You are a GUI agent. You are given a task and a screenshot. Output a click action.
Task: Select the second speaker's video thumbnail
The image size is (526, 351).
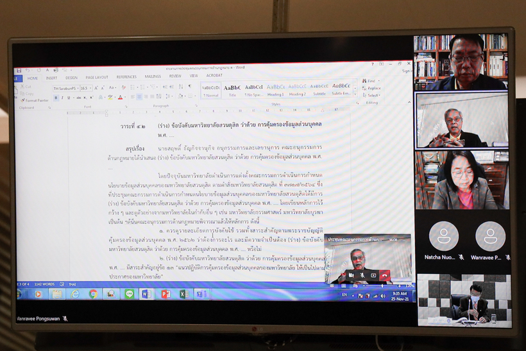pyautogui.click(x=462, y=121)
